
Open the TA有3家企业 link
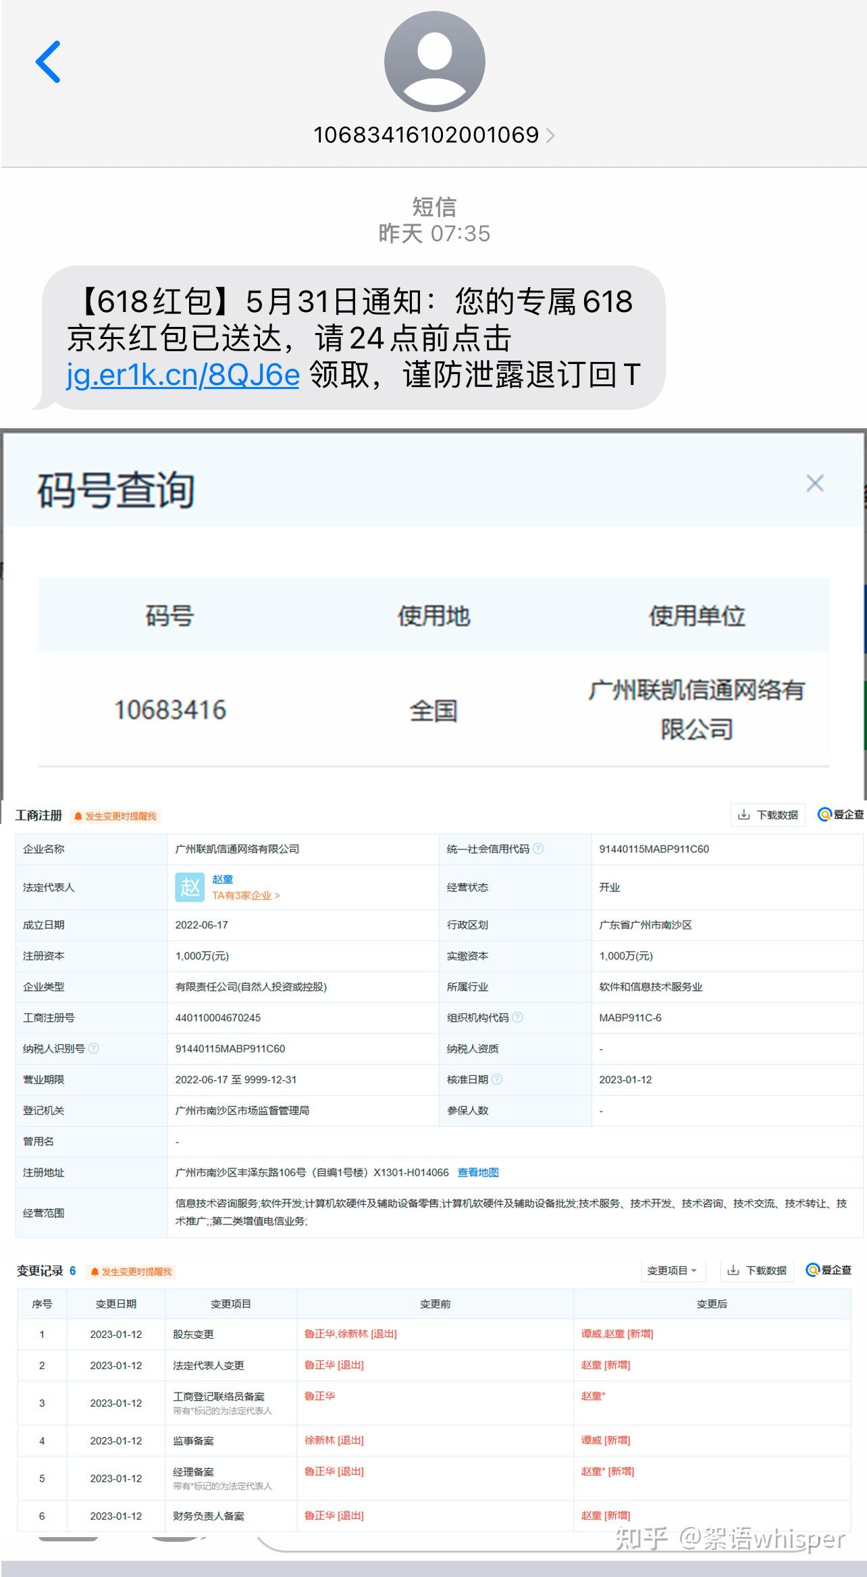246,896
